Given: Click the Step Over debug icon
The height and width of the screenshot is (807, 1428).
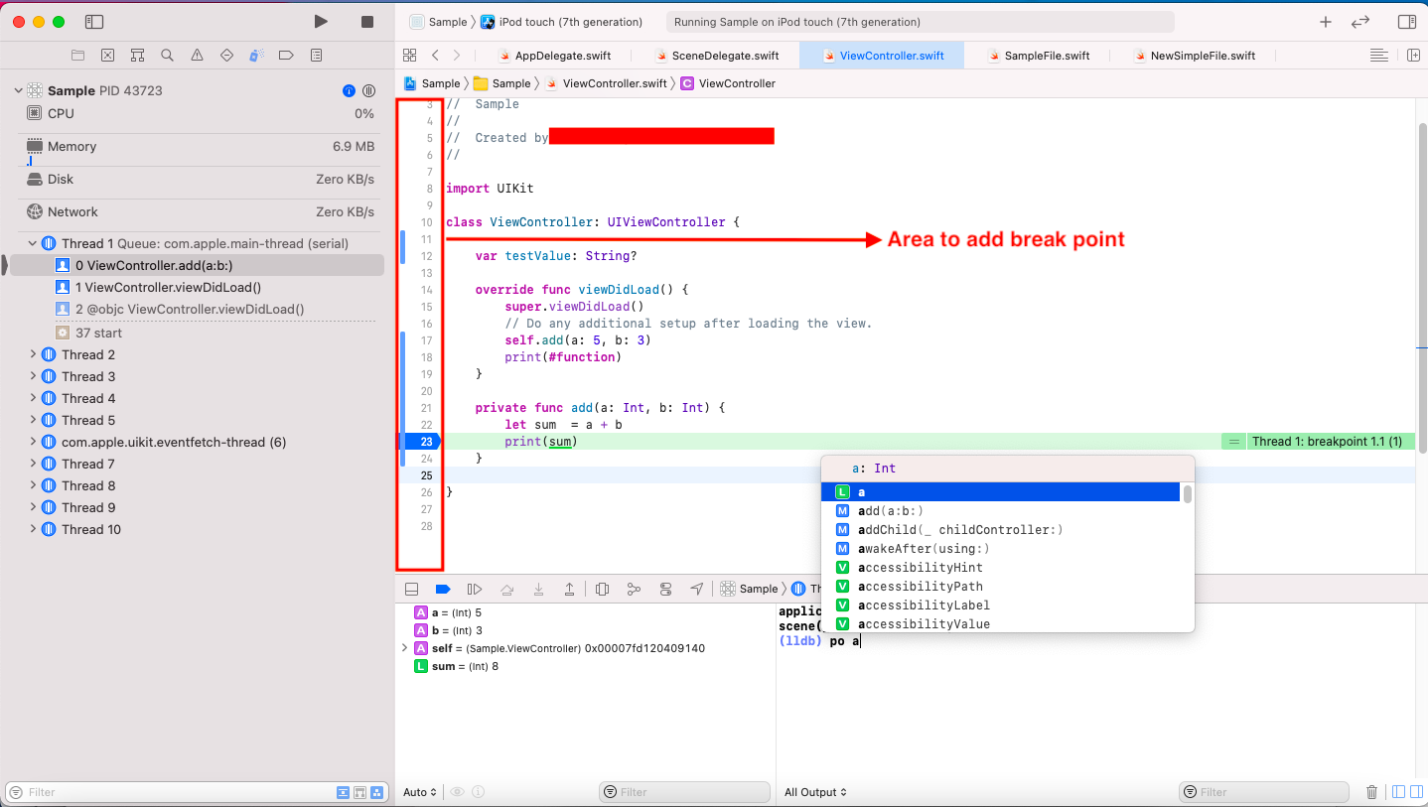Looking at the screenshot, I should pyautogui.click(x=506, y=589).
